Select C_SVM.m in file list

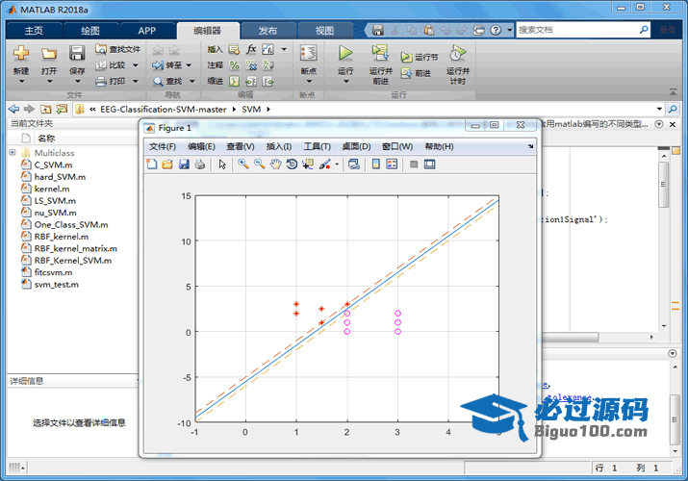[x=53, y=165]
